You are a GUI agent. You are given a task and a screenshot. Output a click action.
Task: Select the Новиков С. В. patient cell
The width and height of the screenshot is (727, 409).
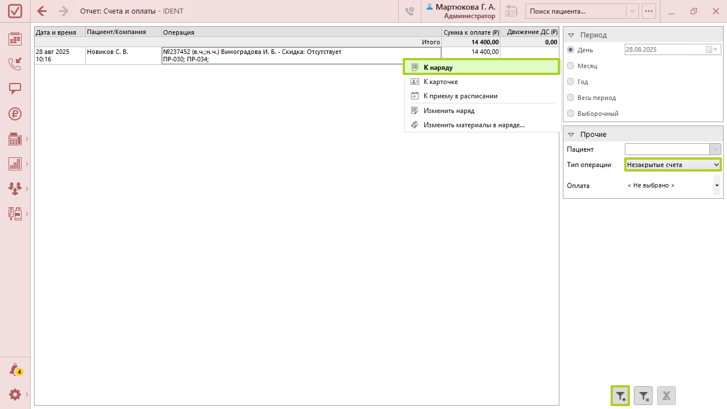123,56
